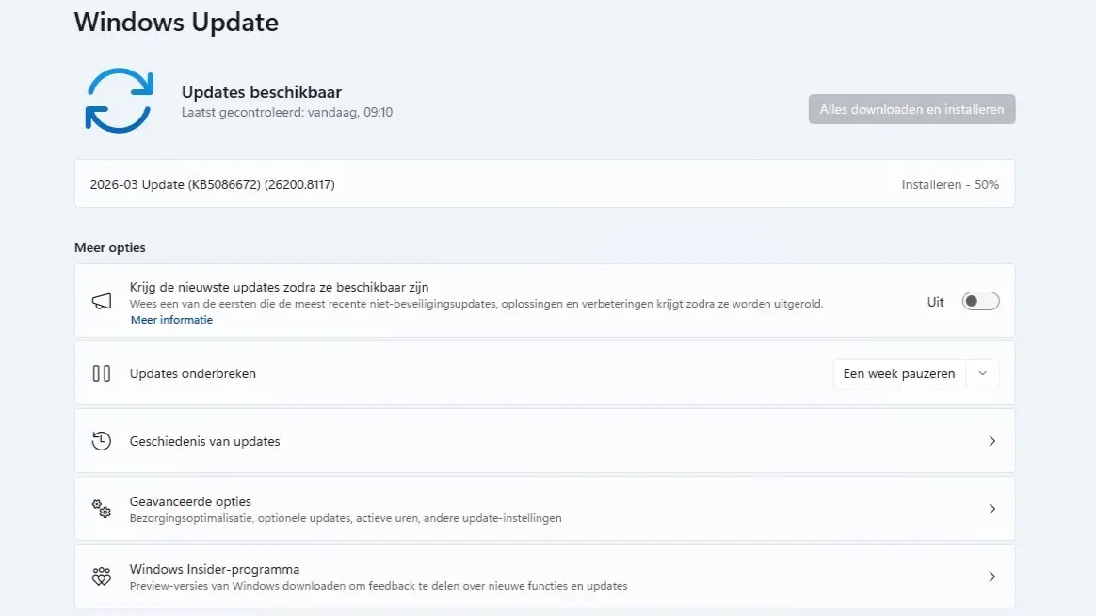Click the gears icon for Geavanceerde opties
This screenshot has height=616, width=1096.
(102, 509)
